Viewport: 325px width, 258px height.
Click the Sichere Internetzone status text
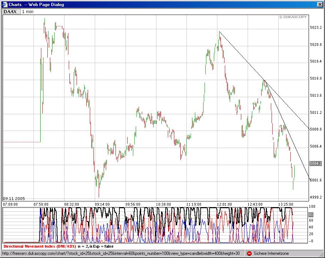(271, 253)
